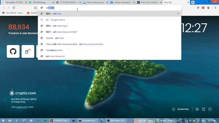The width and height of the screenshot is (219, 123).
Task: Open a new browser tab
Action: click(193, 2)
